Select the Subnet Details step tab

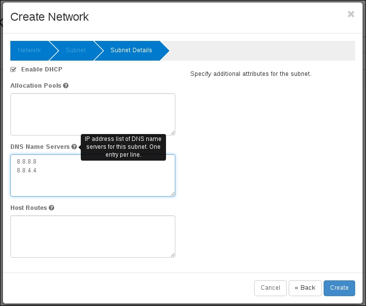(x=131, y=50)
